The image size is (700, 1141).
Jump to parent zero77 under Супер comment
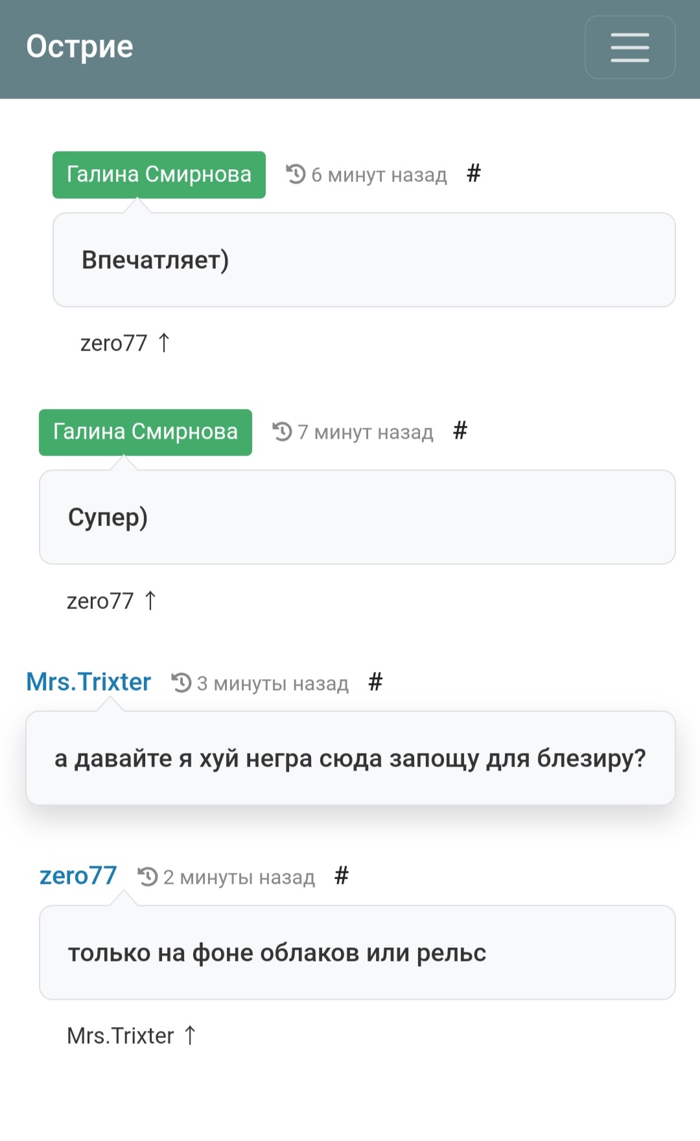click(111, 601)
